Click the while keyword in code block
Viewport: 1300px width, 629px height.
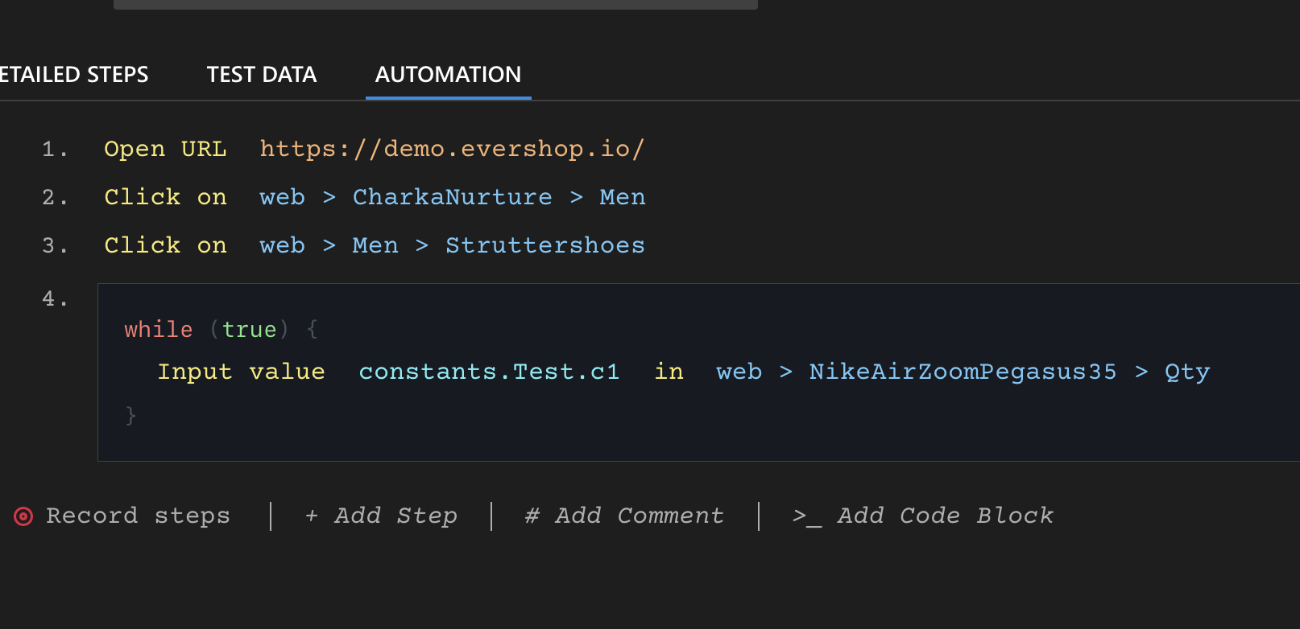(158, 330)
